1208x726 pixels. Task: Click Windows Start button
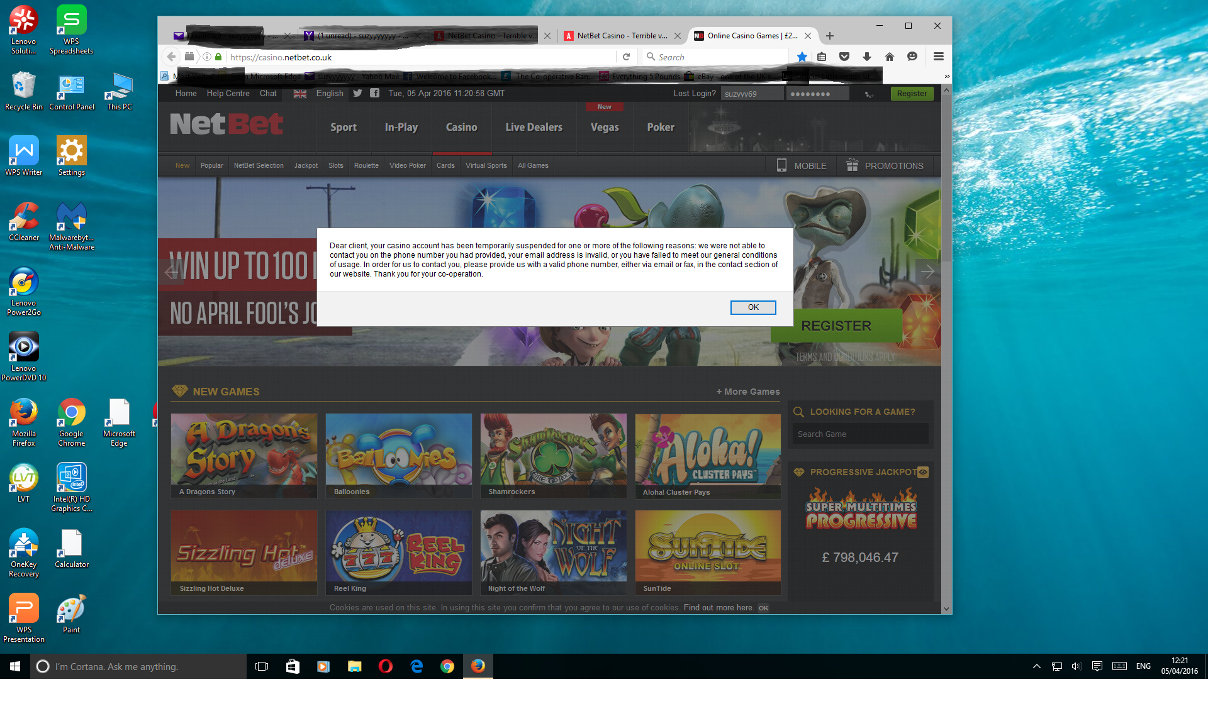[x=15, y=666]
